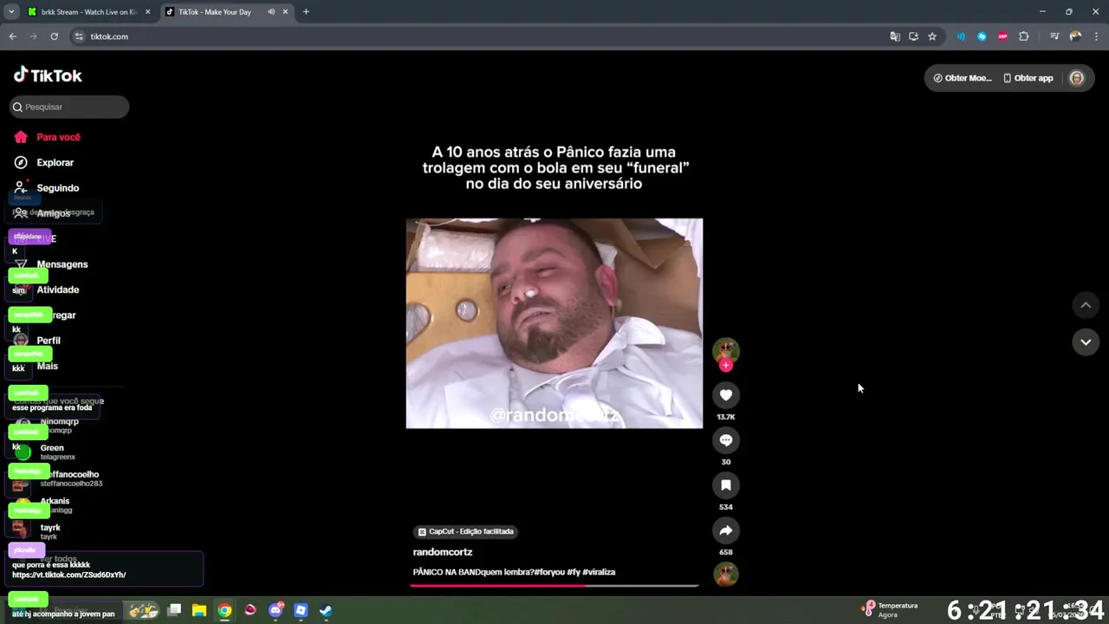Open the TikTok logo home link
1109x624 pixels.
(x=48, y=75)
